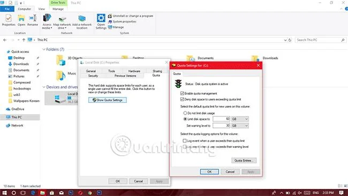This screenshot has height=196, width=348.
Task: Click Uninstall or change a program
Action: (131, 16)
